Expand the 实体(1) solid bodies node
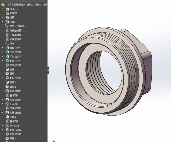Image resolution: width=171 pixels, height=142 pixels. tap(2, 22)
